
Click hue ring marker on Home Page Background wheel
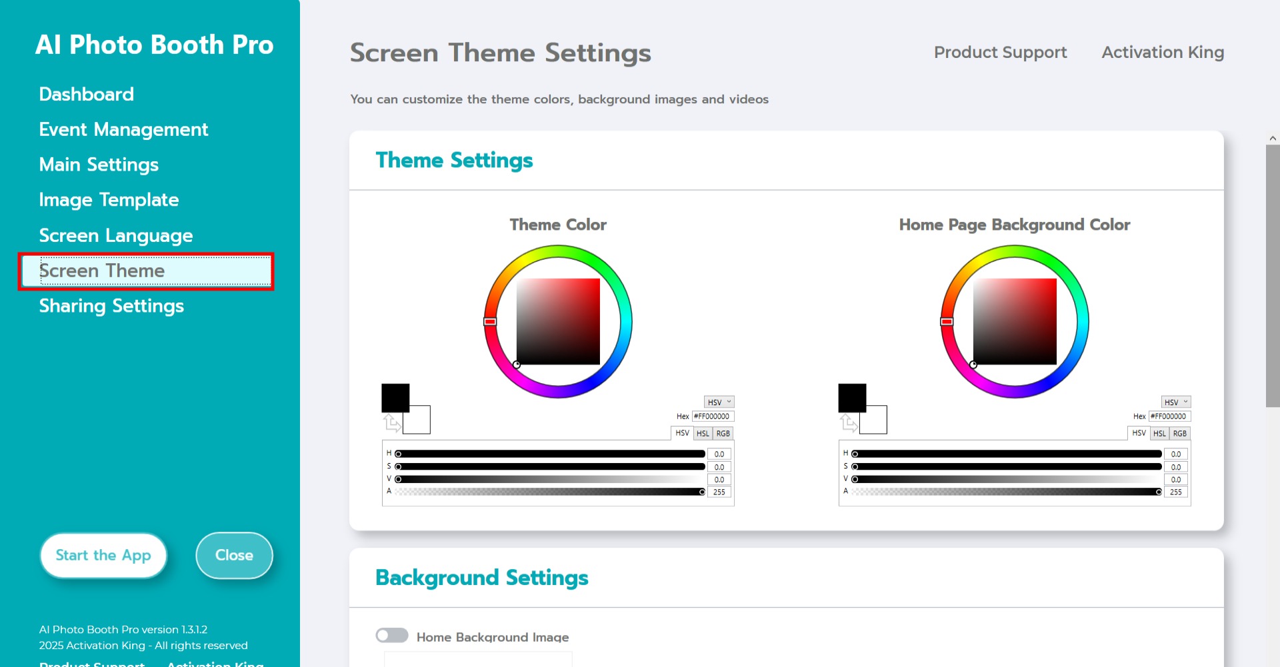click(x=947, y=322)
